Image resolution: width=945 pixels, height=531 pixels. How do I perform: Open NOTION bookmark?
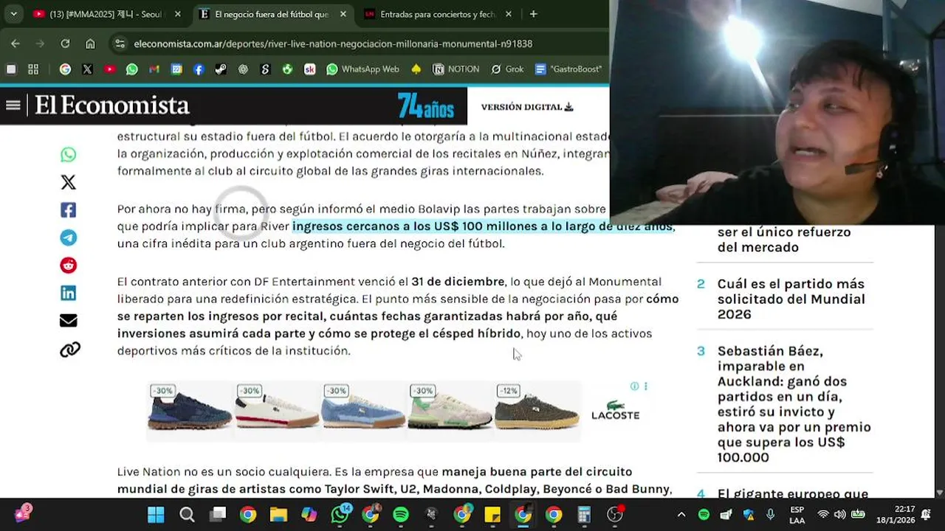pyautogui.click(x=456, y=69)
